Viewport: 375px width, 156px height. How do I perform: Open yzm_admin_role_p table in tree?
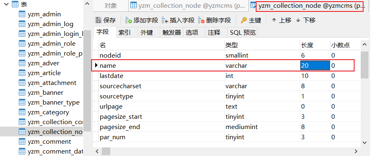pos(55,53)
